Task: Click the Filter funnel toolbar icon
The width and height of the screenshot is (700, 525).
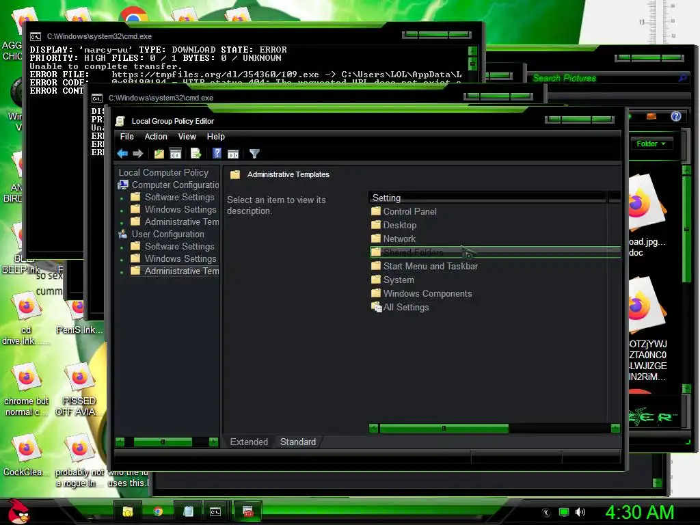Action: tap(254, 154)
